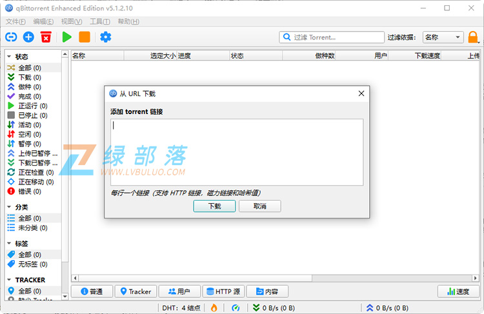Collapse the TRACKER section
The width and height of the screenshot is (484, 314).
pyautogui.click(x=9, y=280)
